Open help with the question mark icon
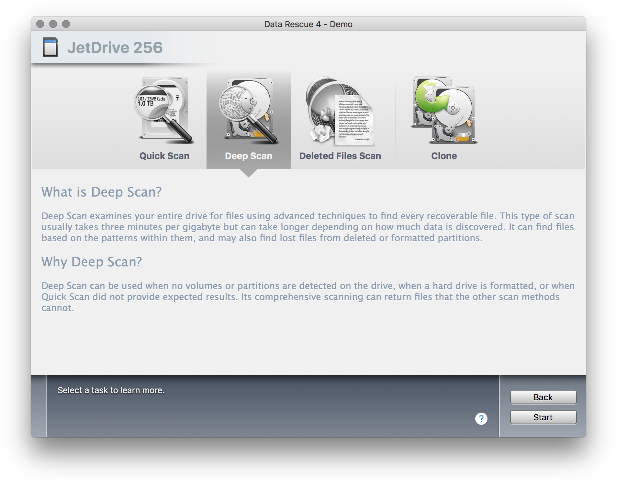This screenshot has width=617, height=485. pos(481,419)
